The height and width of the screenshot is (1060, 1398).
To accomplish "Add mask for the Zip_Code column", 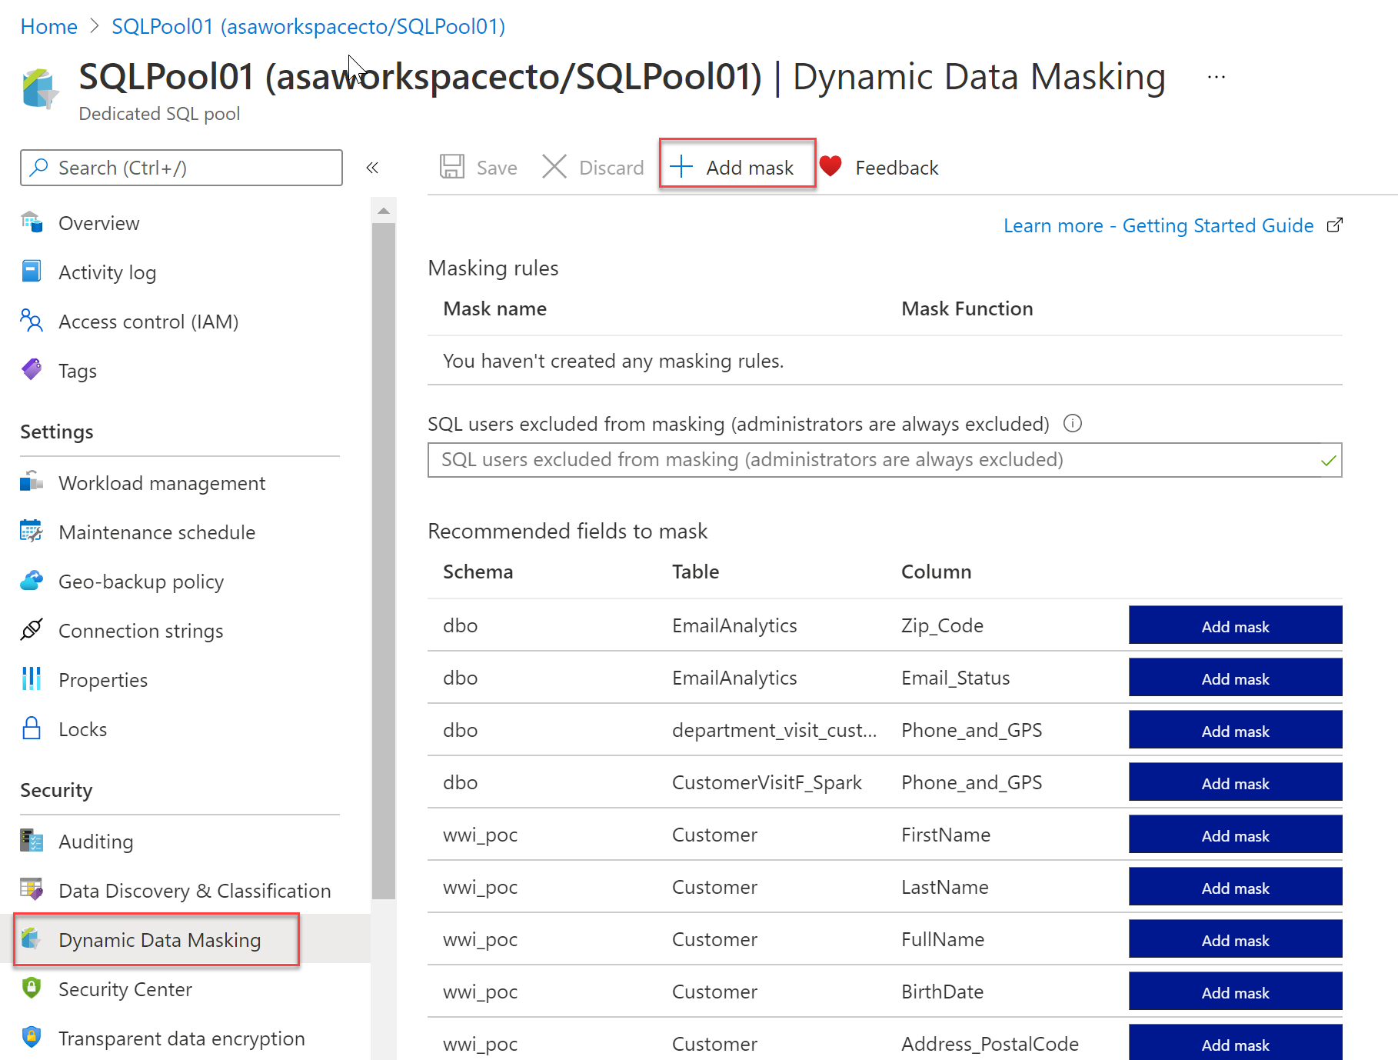I will coord(1234,625).
